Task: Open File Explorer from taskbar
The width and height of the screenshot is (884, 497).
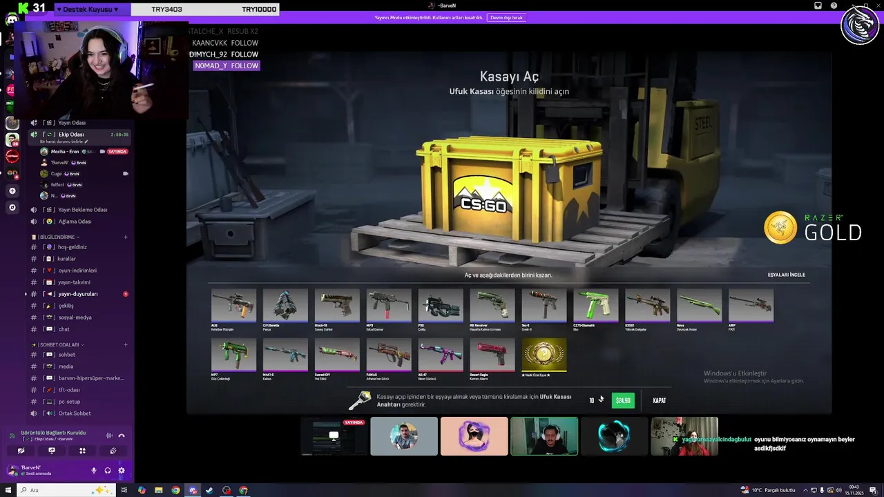Action: [159, 490]
